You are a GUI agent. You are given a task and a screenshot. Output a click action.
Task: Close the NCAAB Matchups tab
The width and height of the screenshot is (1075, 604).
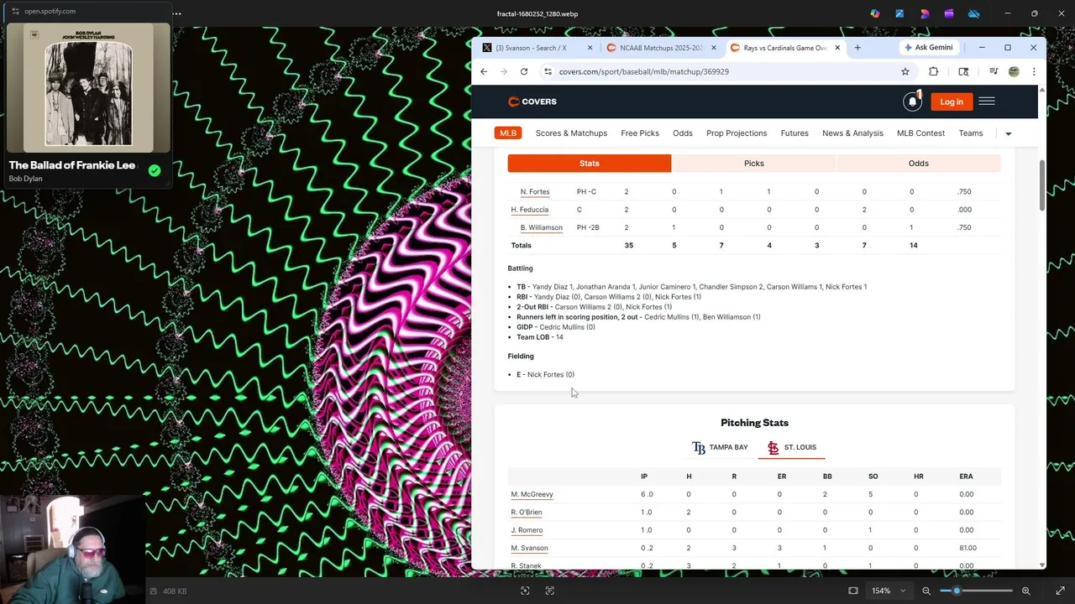coord(713,48)
